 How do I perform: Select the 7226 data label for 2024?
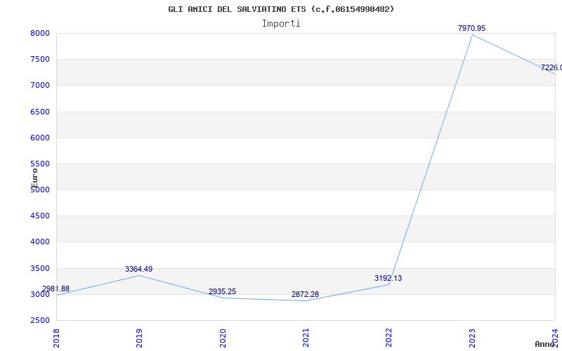pos(551,67)
